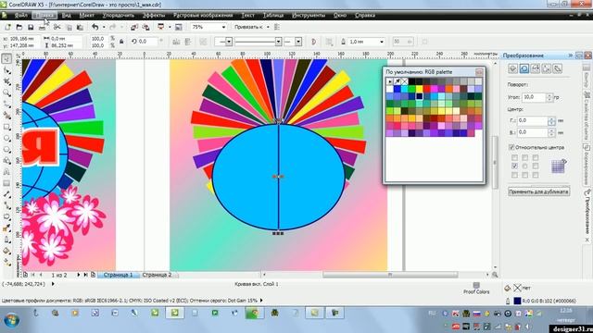Open the Файл menu
Viewport: 593px width, 333px height.
(x=20, y=16)
